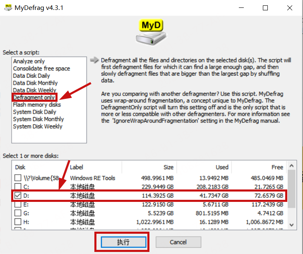
Task: Select Consolidate free space script
Action: (41, 69)
